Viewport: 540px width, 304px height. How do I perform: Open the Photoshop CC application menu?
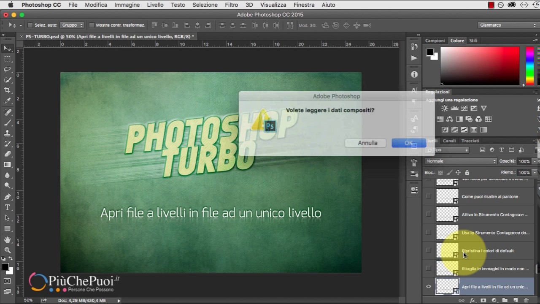pyautogui.click(x=41, y=5)
